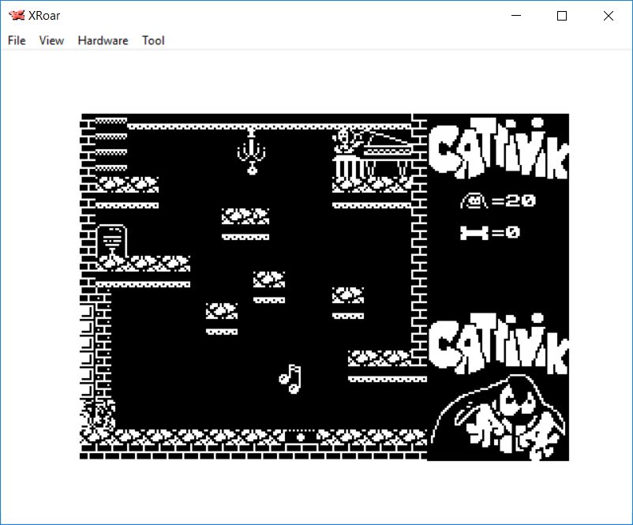633x525 pixels.
Task: Click the tombstone on the left ledge
Action: [111, 240]
